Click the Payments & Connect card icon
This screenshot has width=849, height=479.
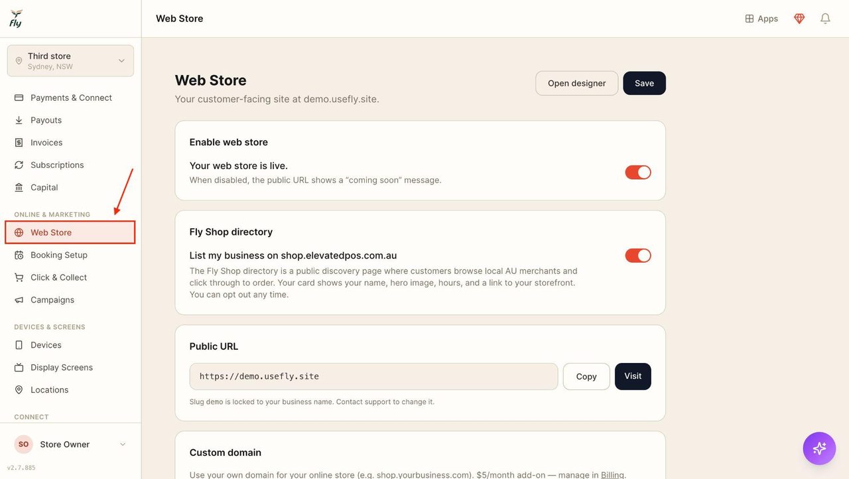click(19, 98)
